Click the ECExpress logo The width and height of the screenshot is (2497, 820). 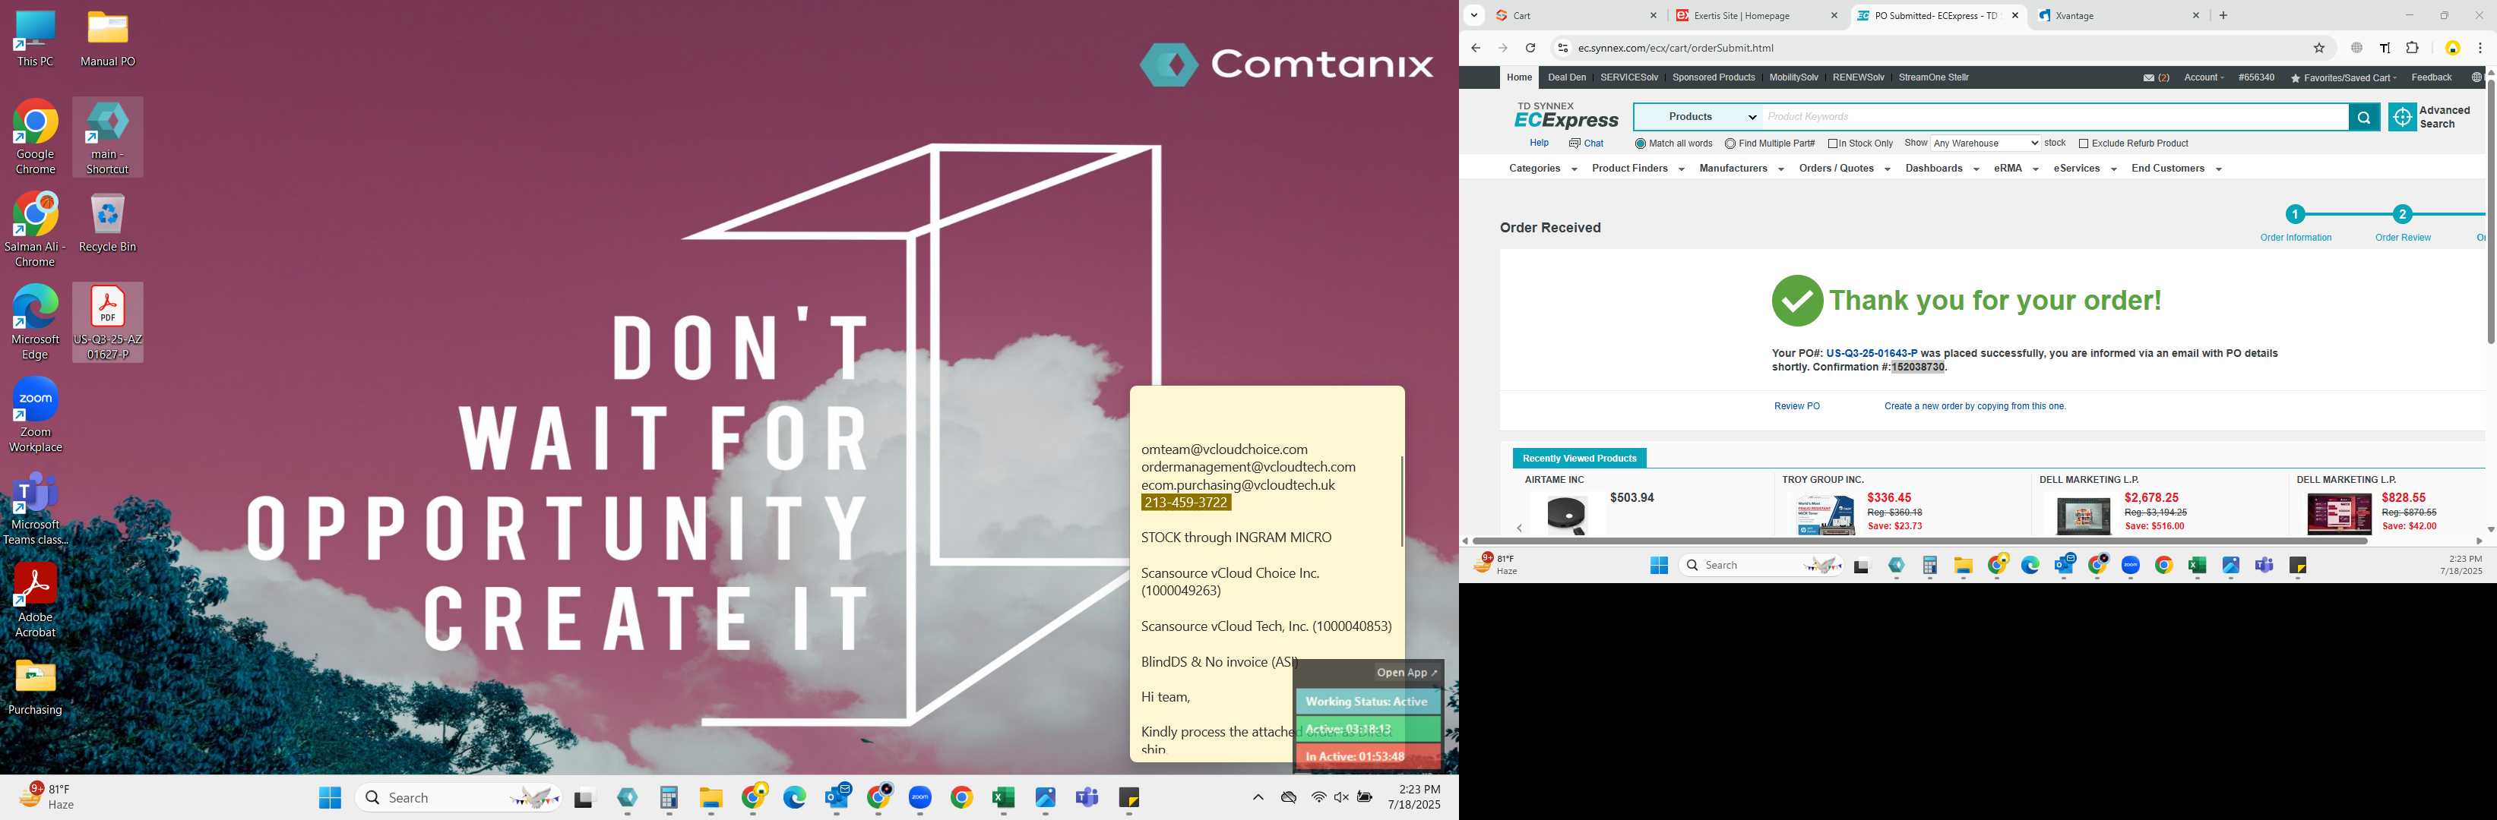[1565, 116]
